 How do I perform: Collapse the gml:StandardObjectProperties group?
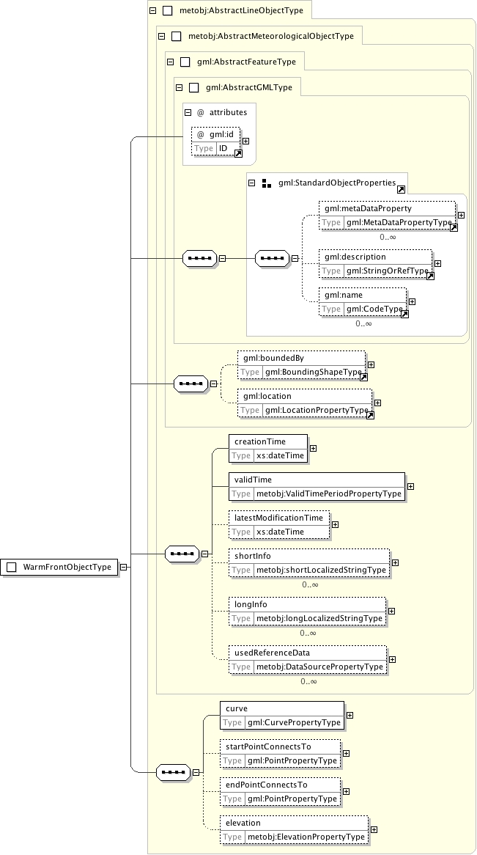(x=251, y=183)
